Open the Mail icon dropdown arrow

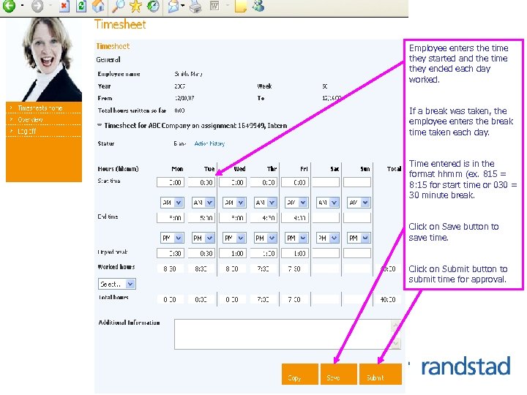182,6
